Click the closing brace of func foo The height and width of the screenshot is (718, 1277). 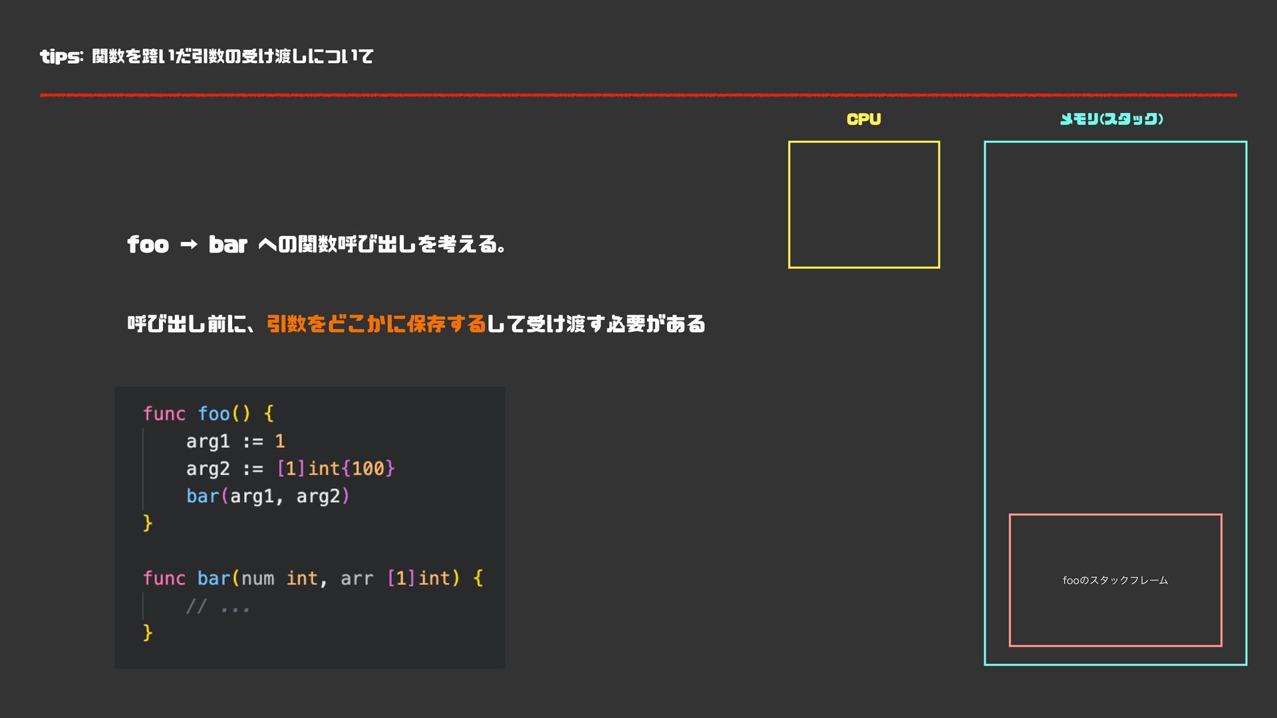tap(148, 523)
